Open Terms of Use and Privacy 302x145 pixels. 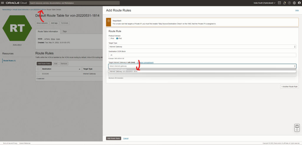10,143
